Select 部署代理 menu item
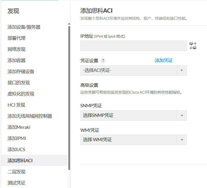The width and height of the screenshot is (207, 188). click(x=16, y=38)
